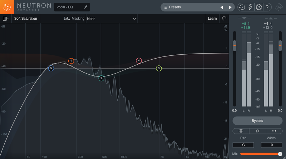This screenshot has width=286, height=159.
Task: Toggle the swap channels arrow button
Action: 274,131
